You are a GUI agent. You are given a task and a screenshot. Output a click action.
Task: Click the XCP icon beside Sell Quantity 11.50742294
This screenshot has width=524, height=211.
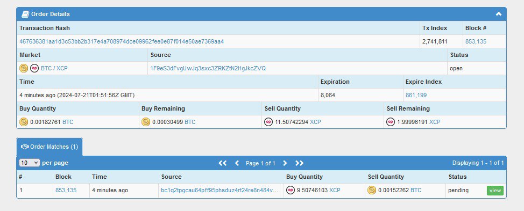(268, 122)
